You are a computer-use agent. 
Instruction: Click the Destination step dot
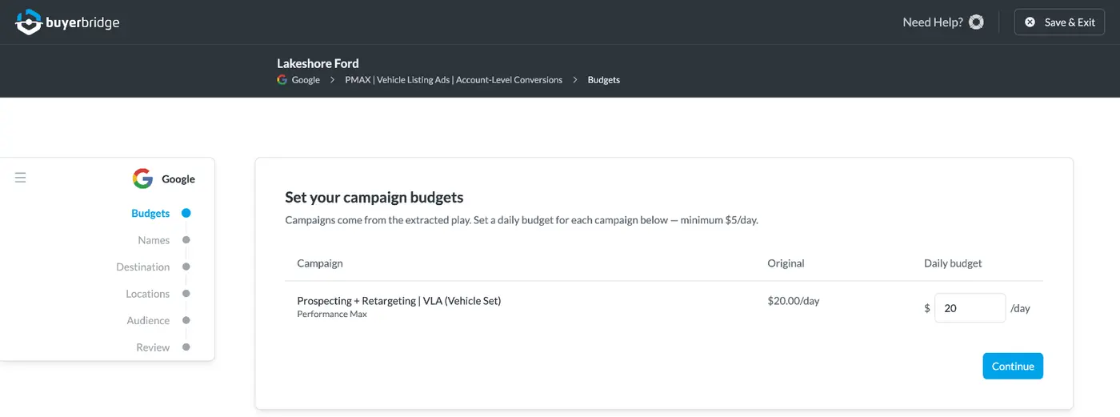[186, 267]
